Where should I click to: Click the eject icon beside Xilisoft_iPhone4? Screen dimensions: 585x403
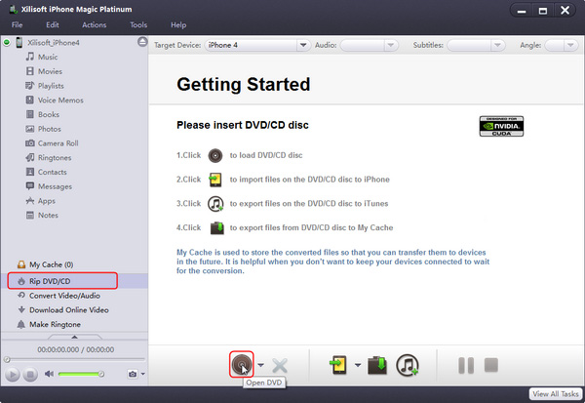pyautogui.click(x=142, y=44)
